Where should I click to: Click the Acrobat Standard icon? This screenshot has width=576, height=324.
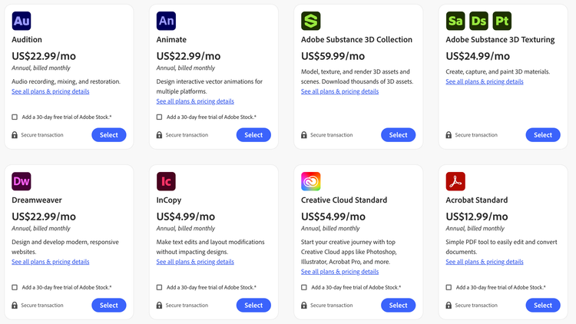(455, 181)
